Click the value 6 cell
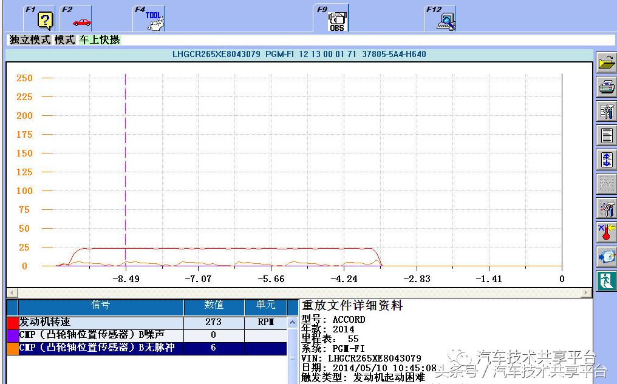Screen dimensions: 617x384 click(214, 348)
